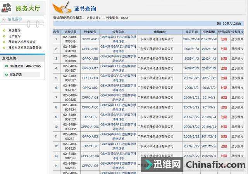Viewport: 248px width, 174px height.
Task: Click model cell OPPO T9
Action: (x=90, y=146)
